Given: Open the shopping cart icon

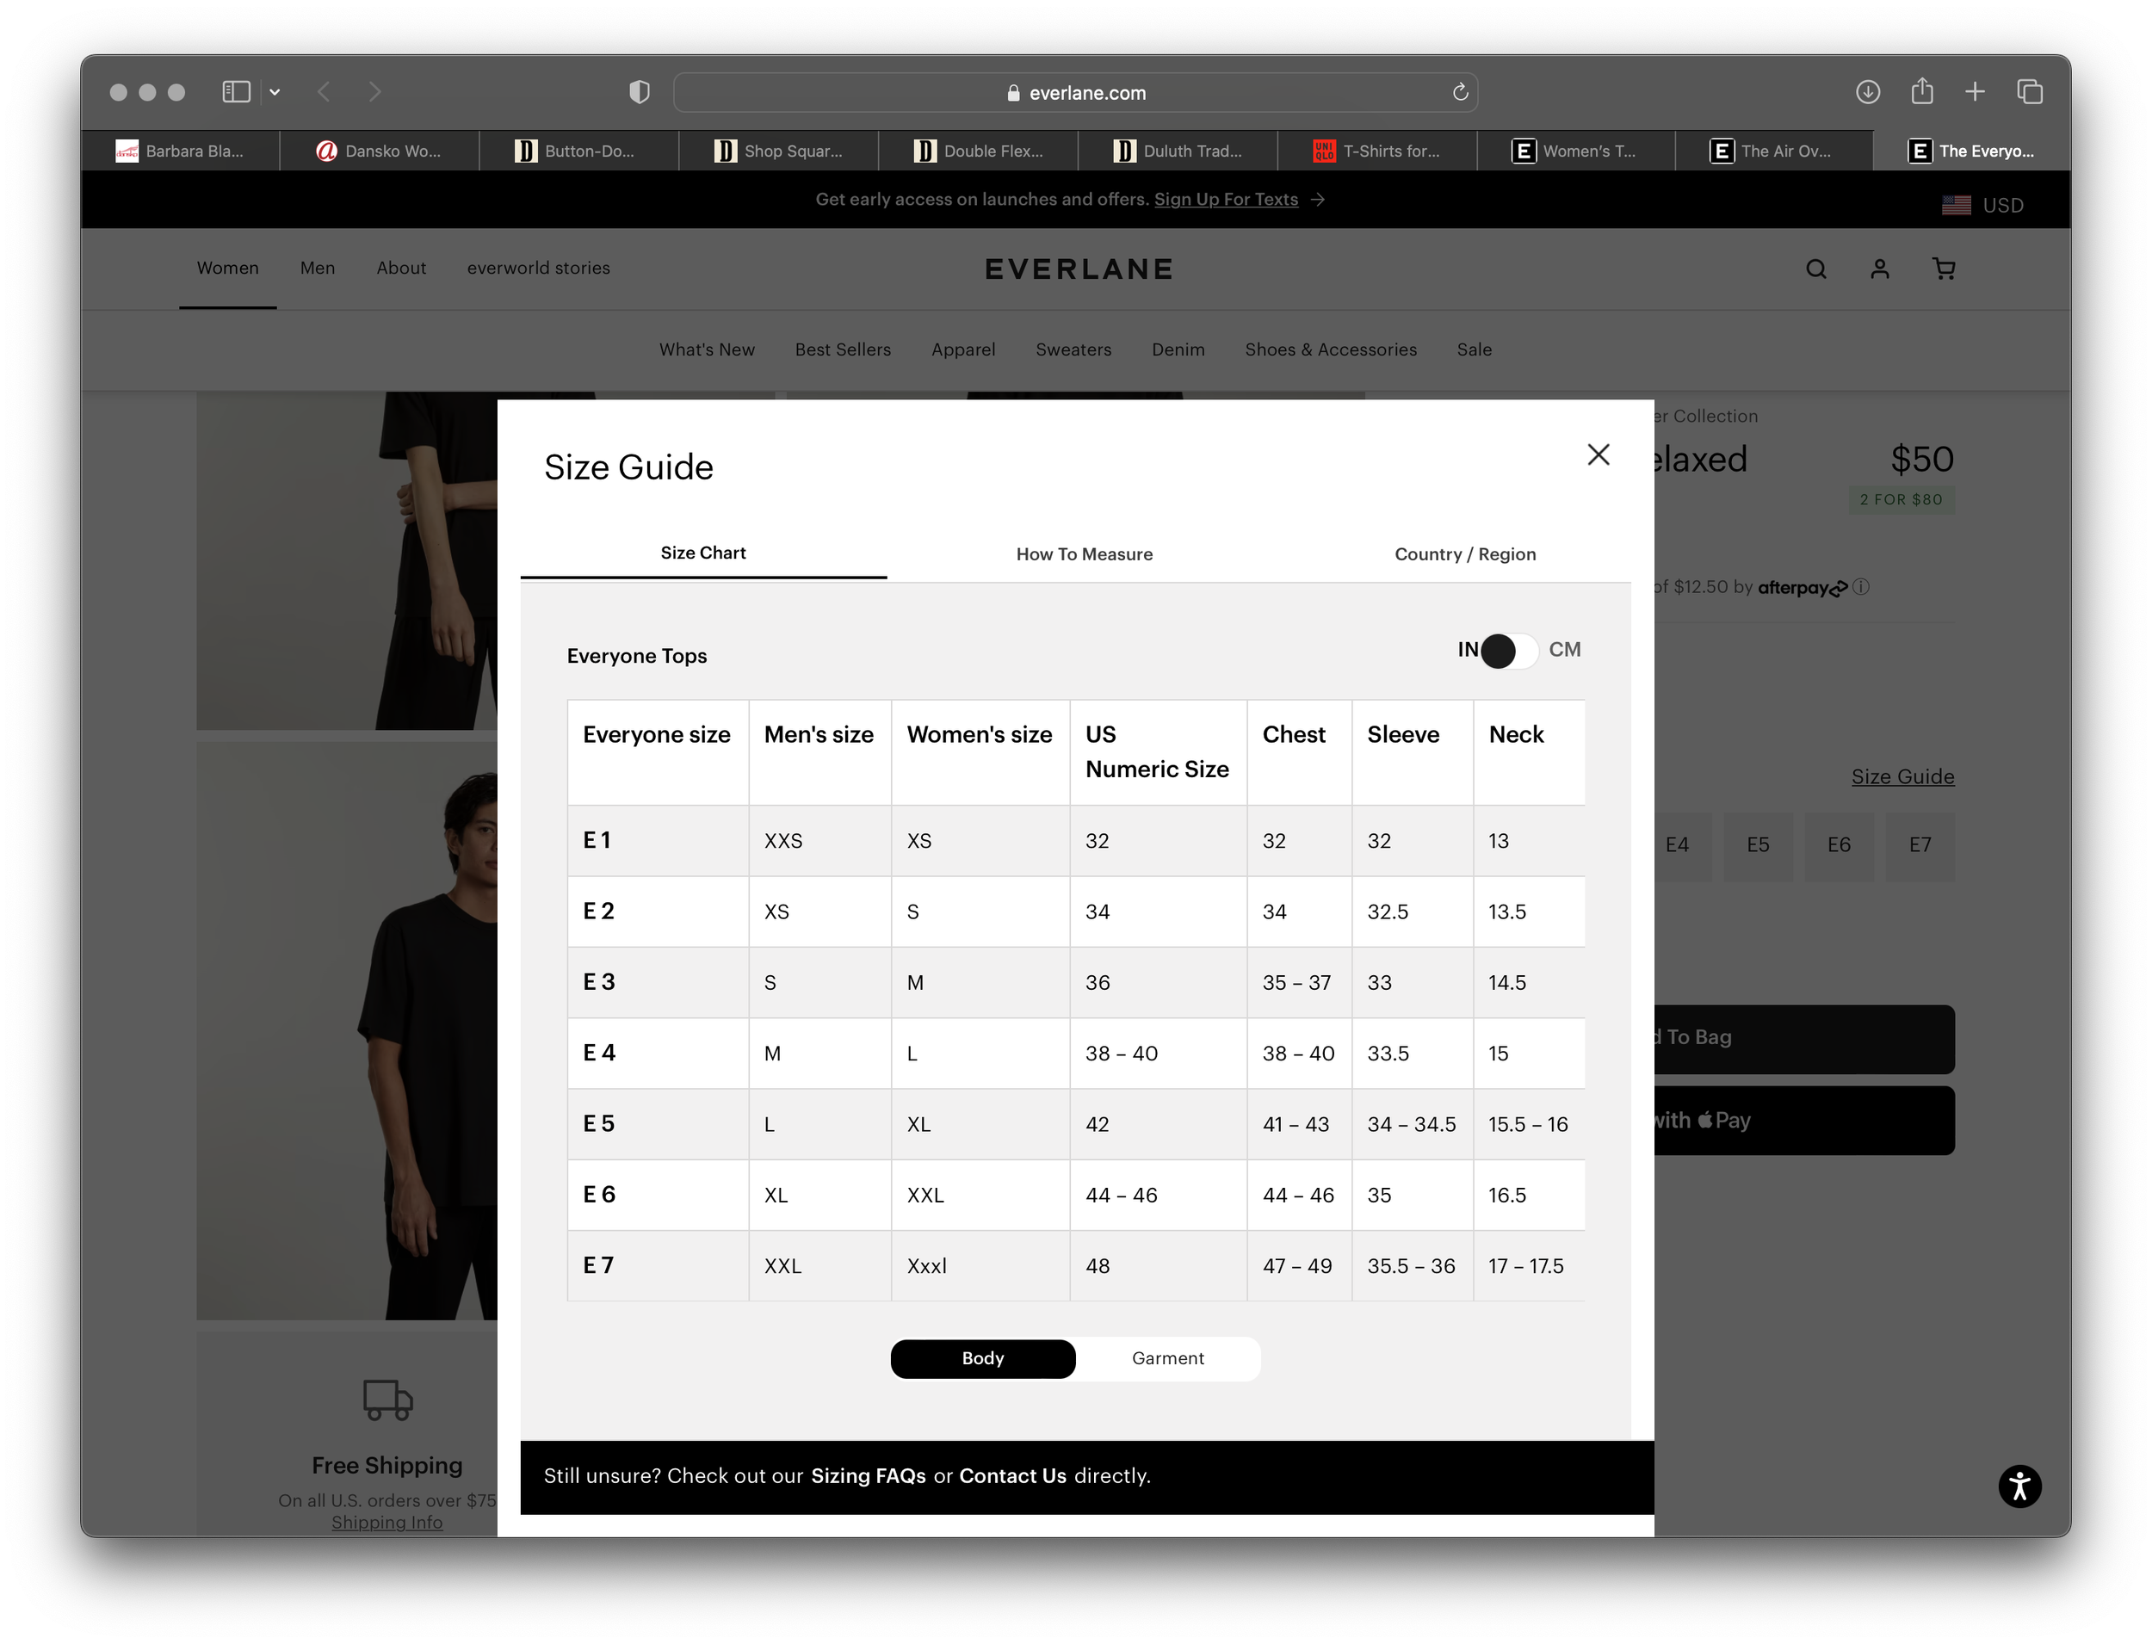Looking at the screenshot, I should click(x=1944, y=269).
